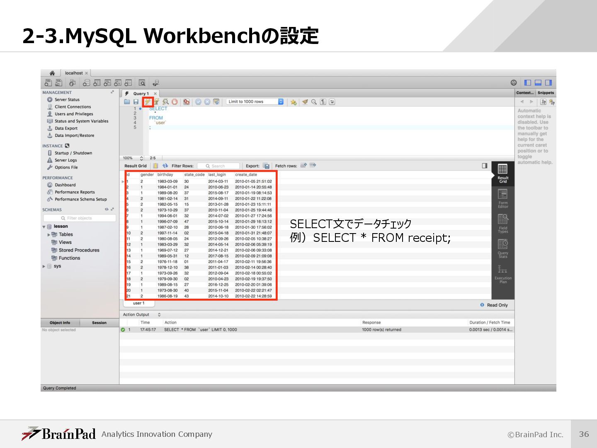Create new stored procedure toolbar icon

(x=118, y=83)
